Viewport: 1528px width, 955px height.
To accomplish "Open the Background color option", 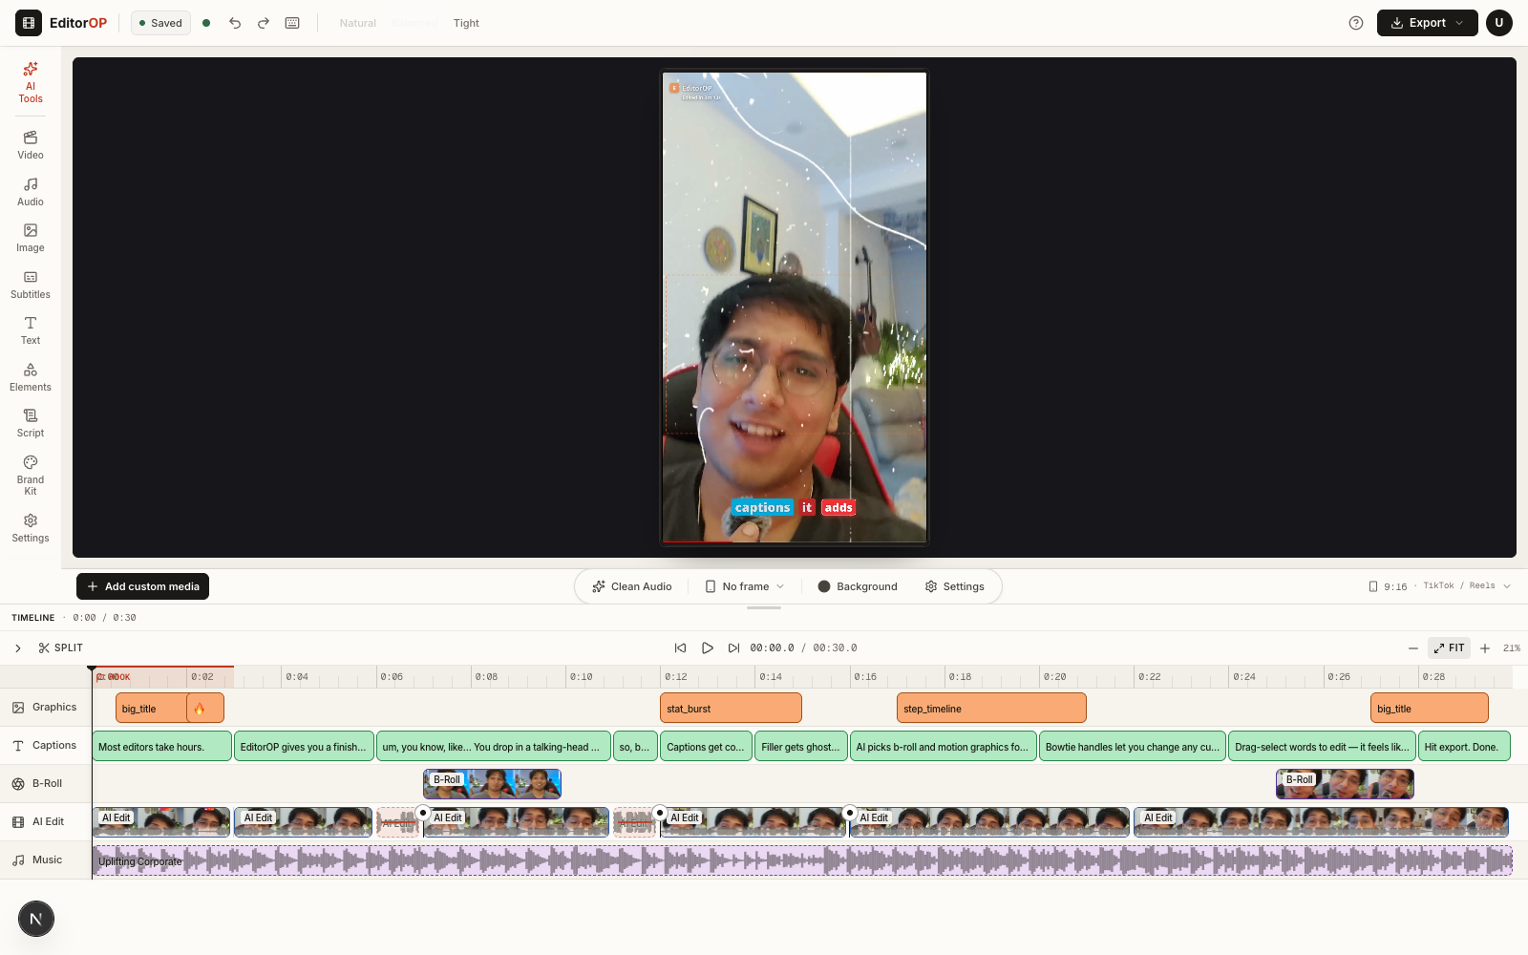I will [858, 586].
